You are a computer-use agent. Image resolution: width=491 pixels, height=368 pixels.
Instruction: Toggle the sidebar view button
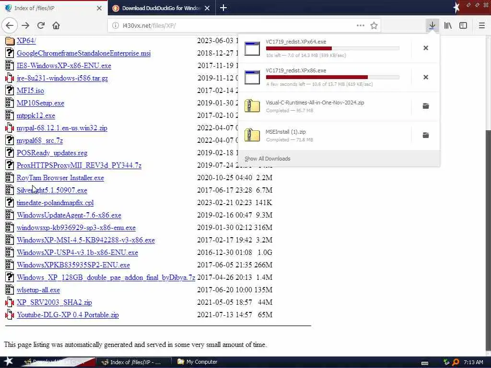click(463, 25)
